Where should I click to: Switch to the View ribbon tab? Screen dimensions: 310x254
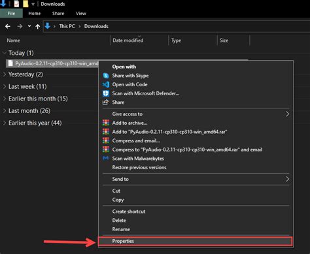coord(81,14)
